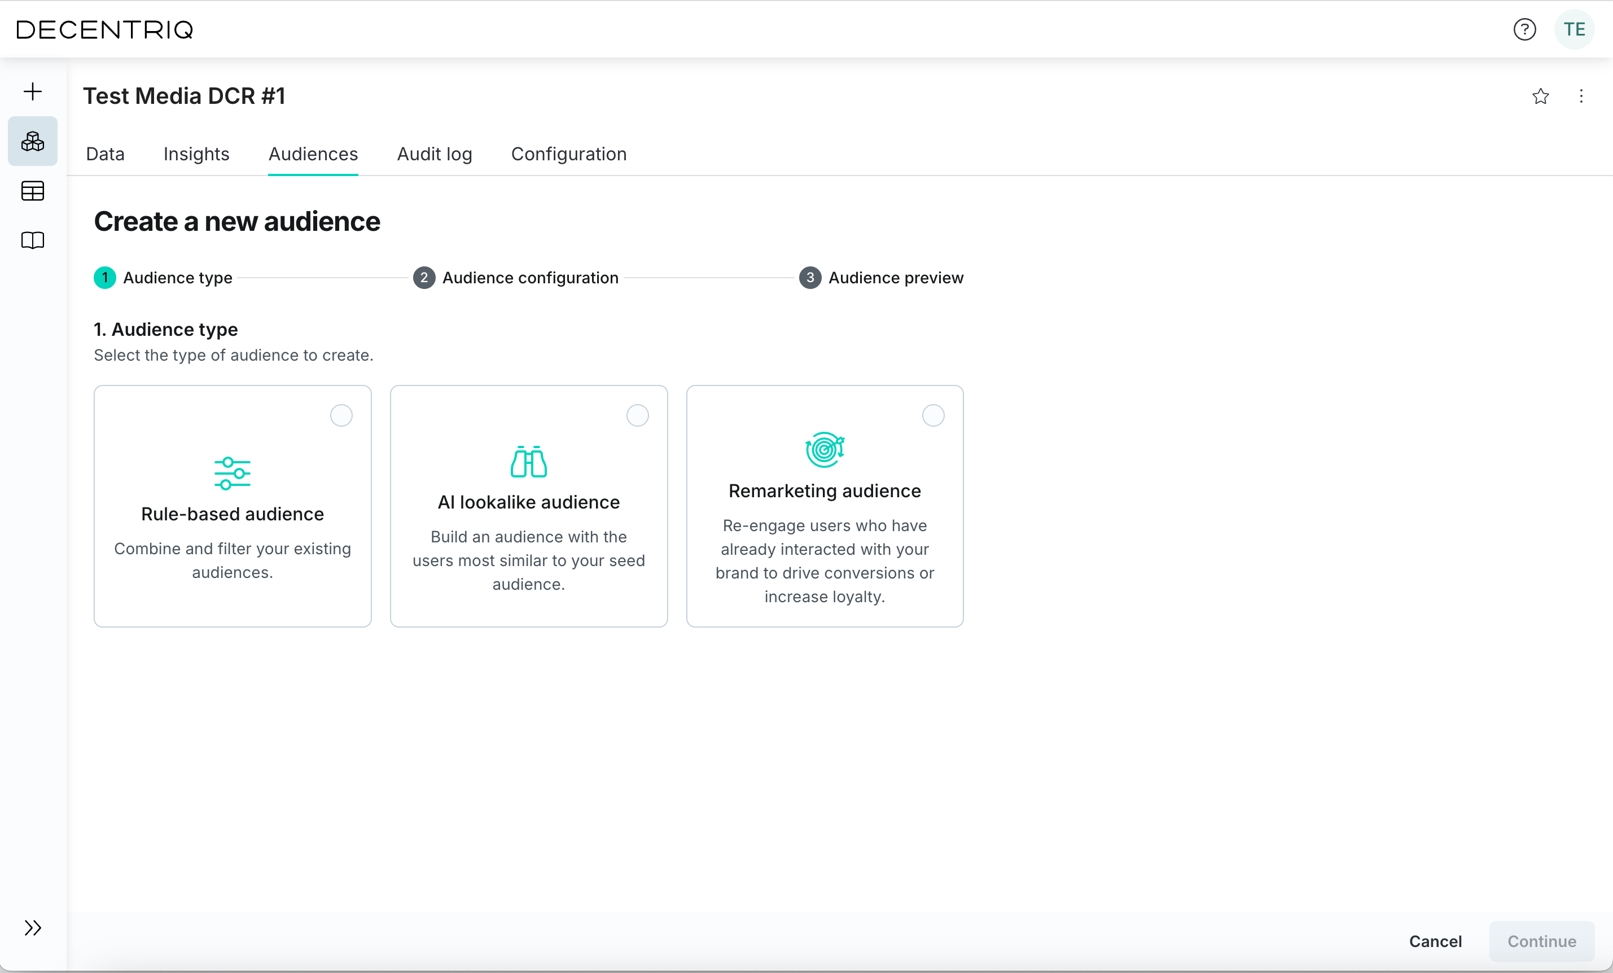
Task: Click the plus icon in sidebar
Action: click(33, 91)
